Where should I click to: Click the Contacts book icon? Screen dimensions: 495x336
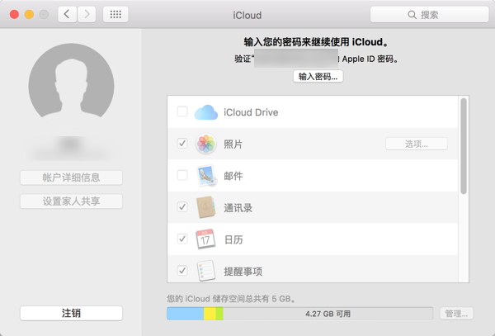pos(205,207)
